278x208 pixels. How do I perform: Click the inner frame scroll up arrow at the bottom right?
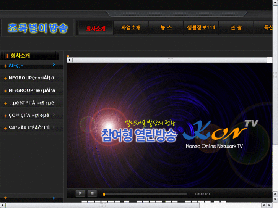click(x=275, y=194)
